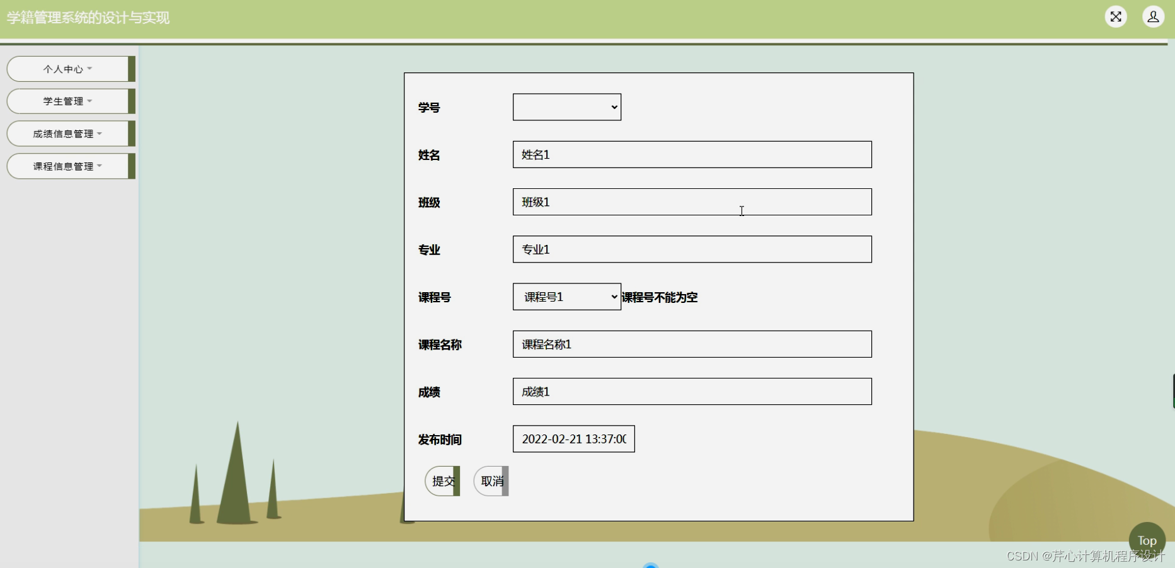Click the 课程名称 input field
This screenshot has height=568, width=1175.
pyautogui.click(x=692, y=344)
